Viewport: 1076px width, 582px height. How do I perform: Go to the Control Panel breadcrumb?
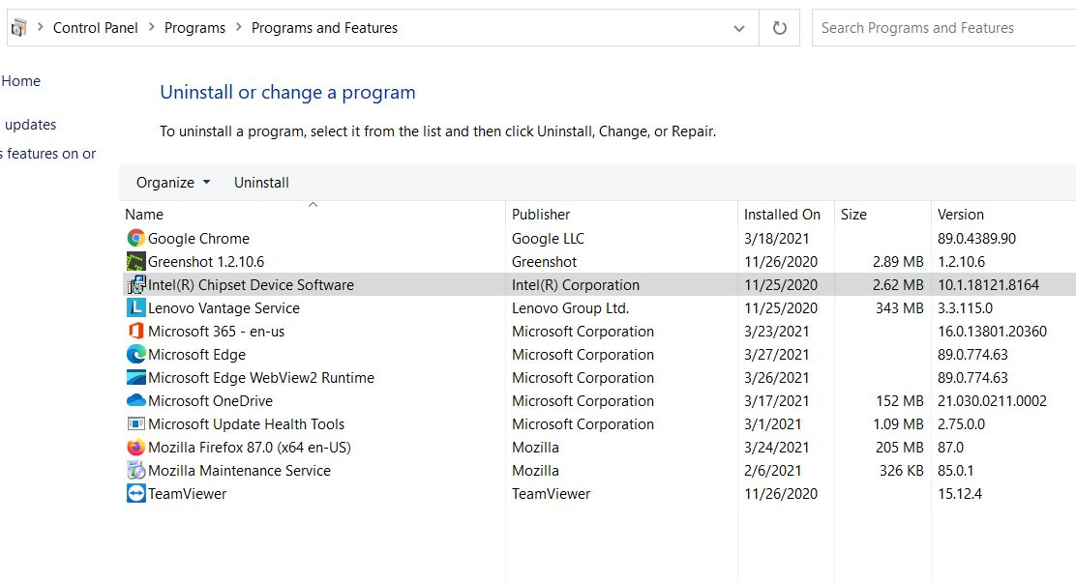point(96,28)
